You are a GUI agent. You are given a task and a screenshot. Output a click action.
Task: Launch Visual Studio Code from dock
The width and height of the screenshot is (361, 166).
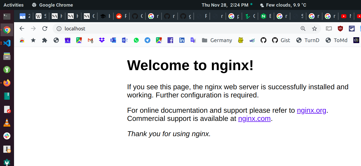(x=7, y=43)
